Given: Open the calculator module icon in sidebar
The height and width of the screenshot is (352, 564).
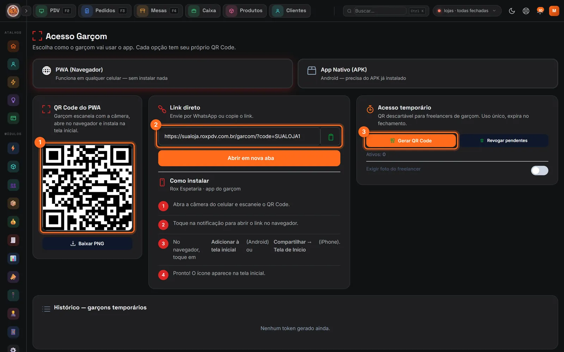Looking at the screenshot, I should coord(13,332).
